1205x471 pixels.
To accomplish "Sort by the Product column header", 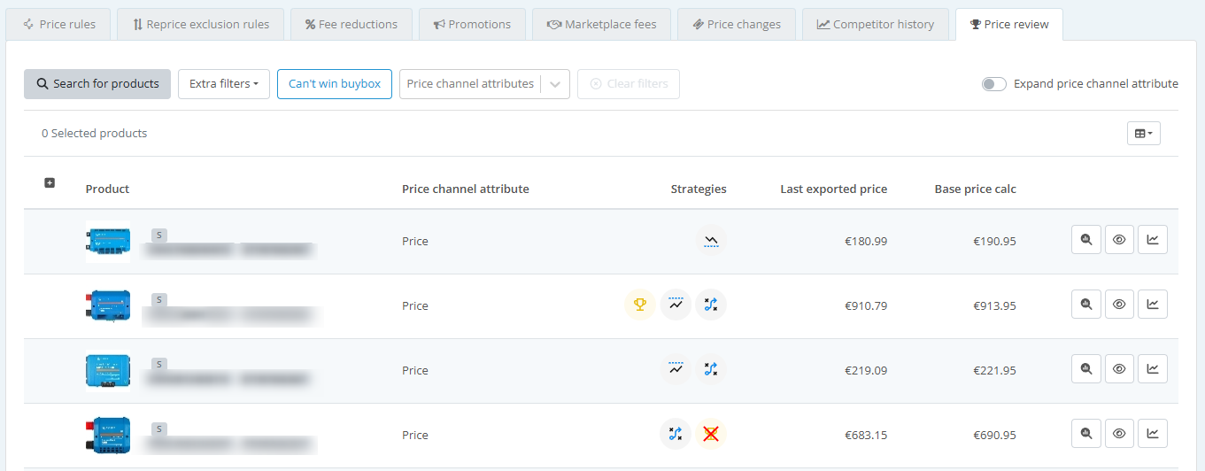I will pyautogui.click(x=107, y=189).
